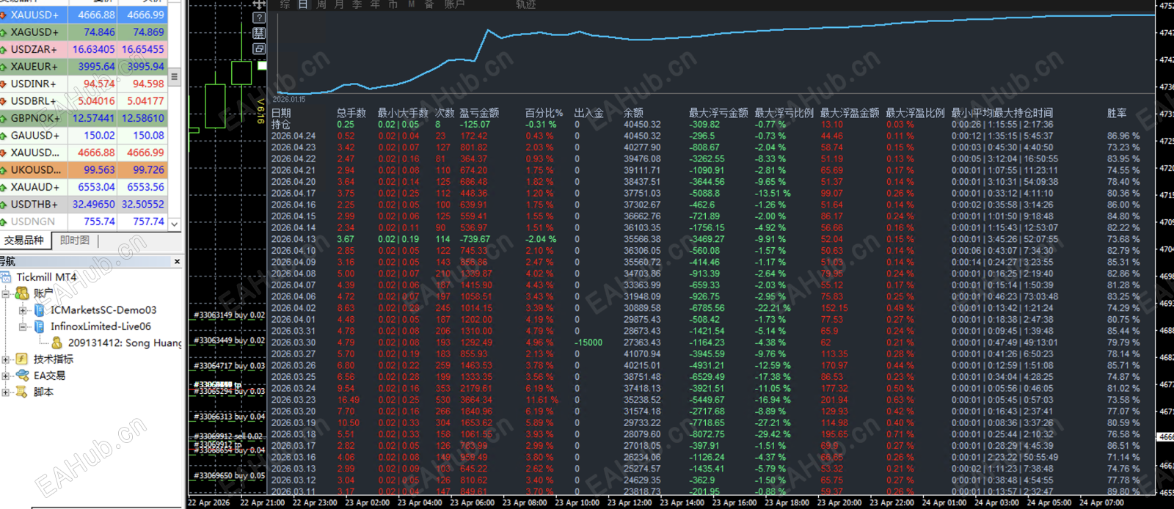Click the arrow icon beside XAUAUD+
Image resolution: width=1174 pixels, height=509 pixels.
point(4,187)
